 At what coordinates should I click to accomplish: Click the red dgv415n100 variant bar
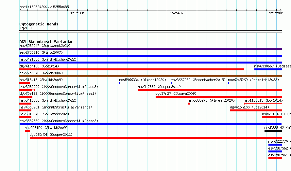tap(131, 69)
